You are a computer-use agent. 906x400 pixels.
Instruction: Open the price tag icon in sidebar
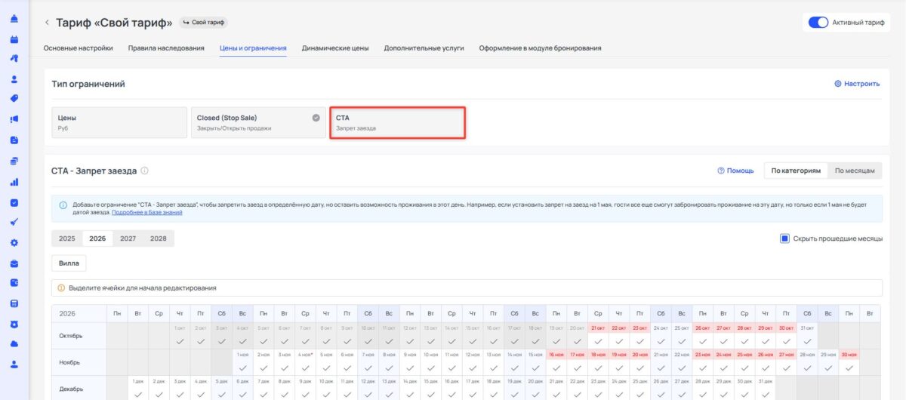tap(14, 98)
